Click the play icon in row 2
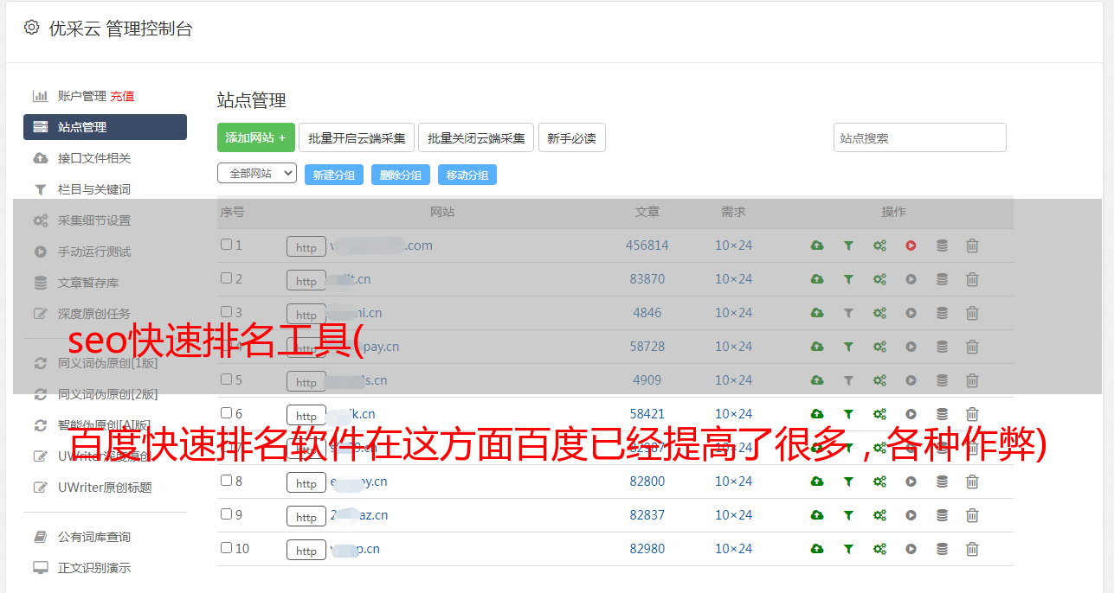1114x593 pixels. tap(911, 279)
